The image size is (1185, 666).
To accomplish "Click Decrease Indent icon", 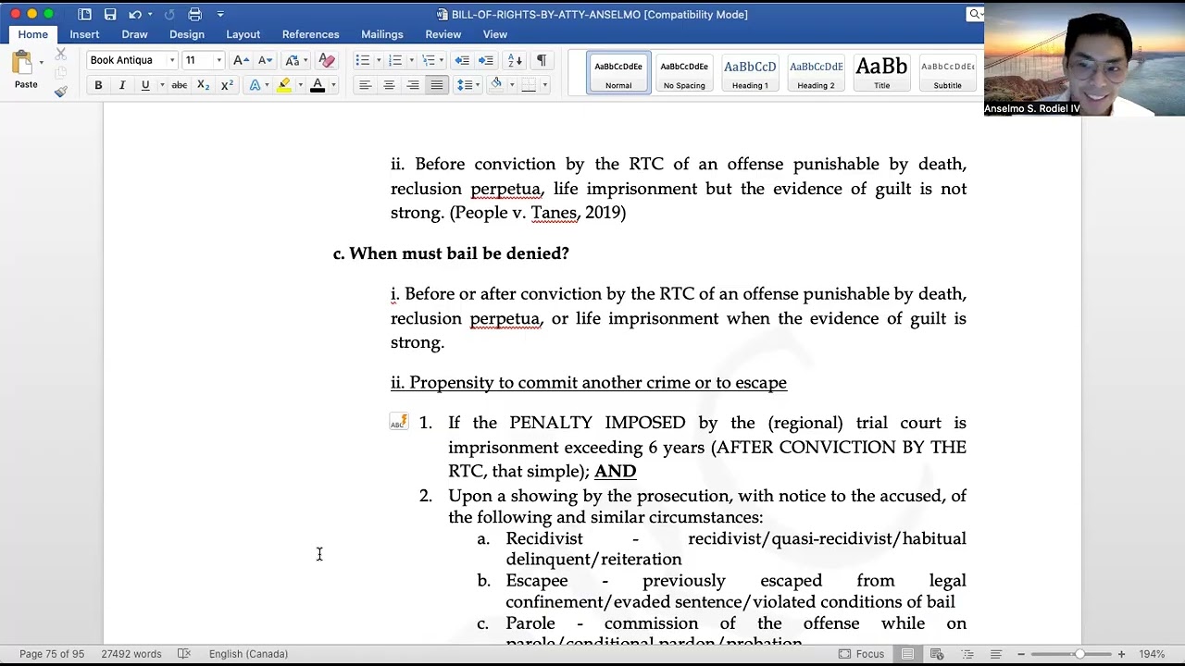I will (462, 60).
